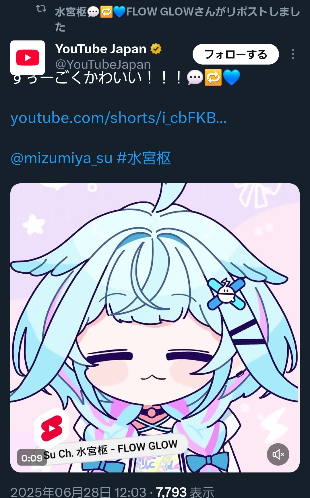This screenshot has height=498, width=310.
Task: Tap the かわいい tweet text line
Action: [x=98, y=78]
